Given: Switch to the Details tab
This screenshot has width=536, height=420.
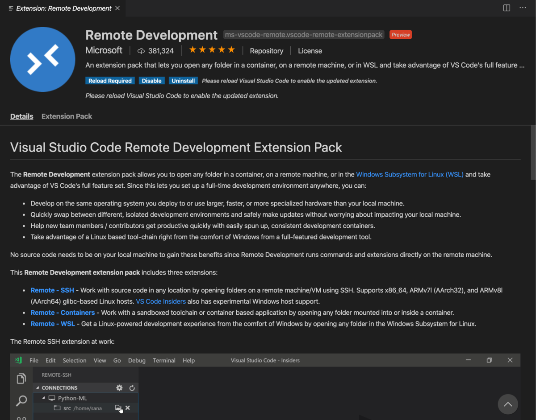Looking at the screenshot, I should [x=22, y=116].
